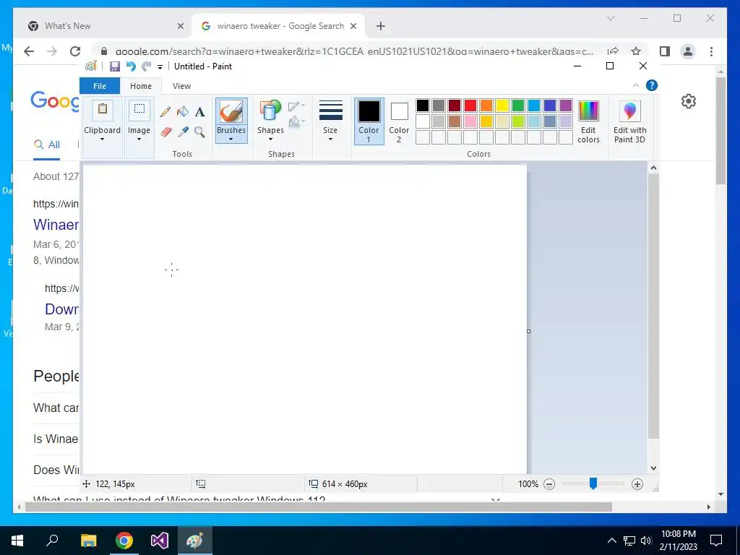Select the Magnifier tool

point(199,132)
